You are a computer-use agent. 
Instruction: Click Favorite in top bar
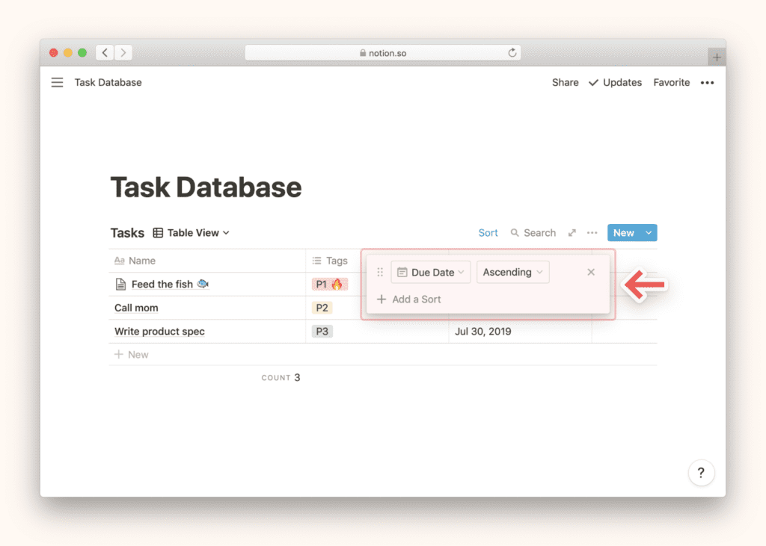pos(671,82)
